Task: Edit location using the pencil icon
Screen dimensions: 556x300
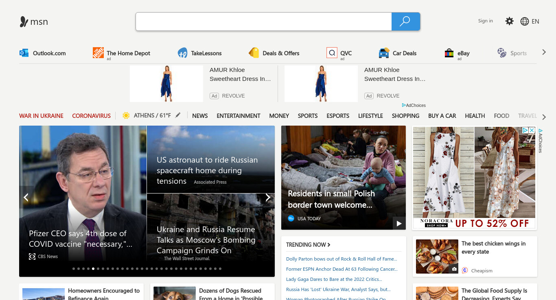Action: click(178, 115)
